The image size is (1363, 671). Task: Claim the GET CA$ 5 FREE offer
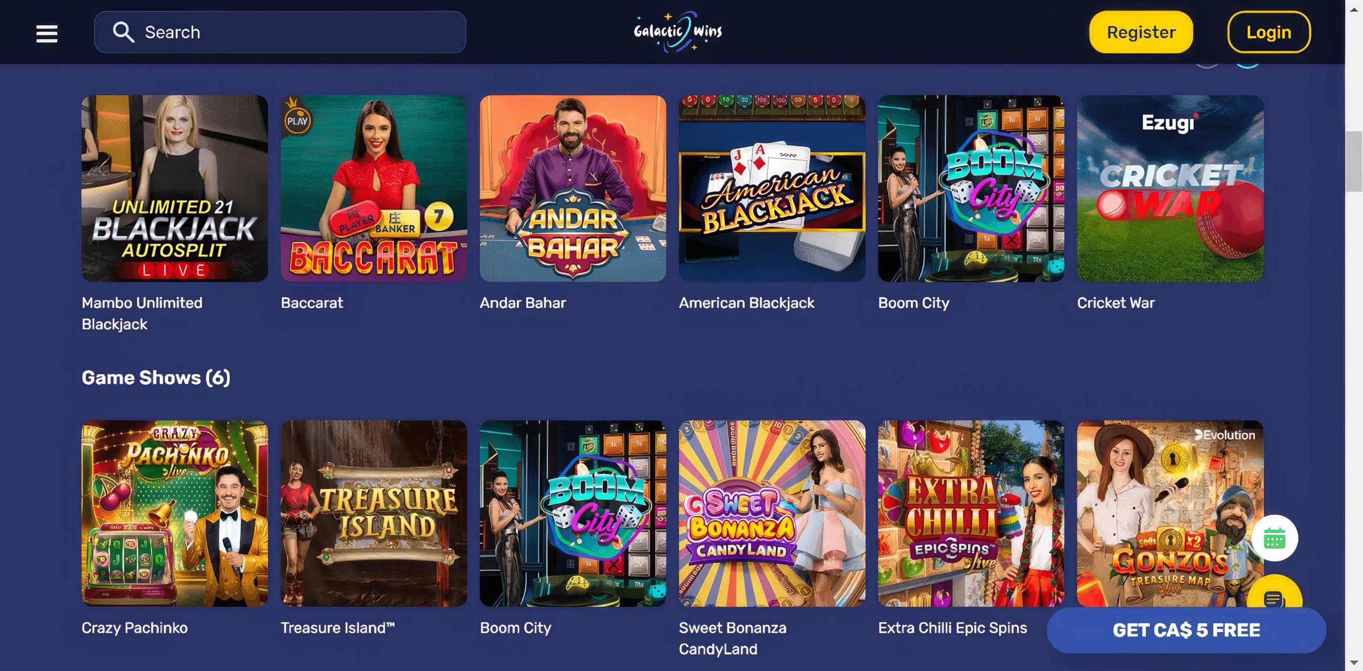pos(1186,630)
